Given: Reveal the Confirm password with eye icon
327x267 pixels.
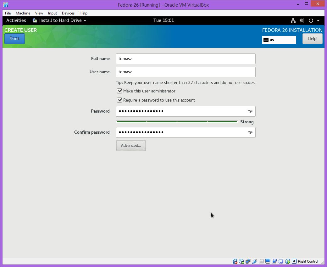Looking at the screenshot, I should 250,132.
